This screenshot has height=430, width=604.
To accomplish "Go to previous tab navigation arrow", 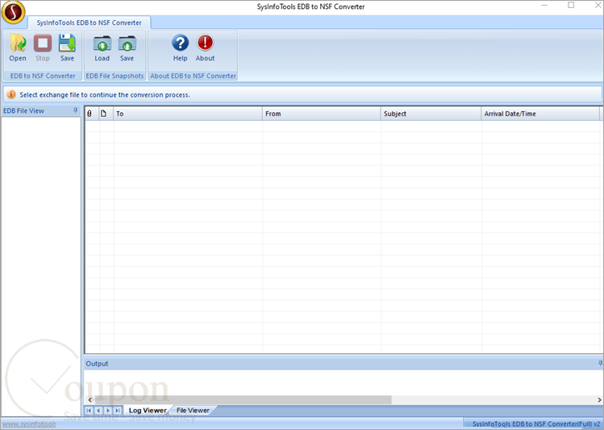I will [98, 411].
